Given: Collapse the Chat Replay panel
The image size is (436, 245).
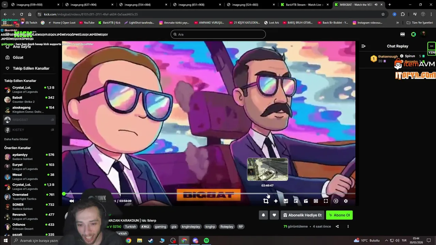Looking at the screenshot, I should click(x=363, y=46).
